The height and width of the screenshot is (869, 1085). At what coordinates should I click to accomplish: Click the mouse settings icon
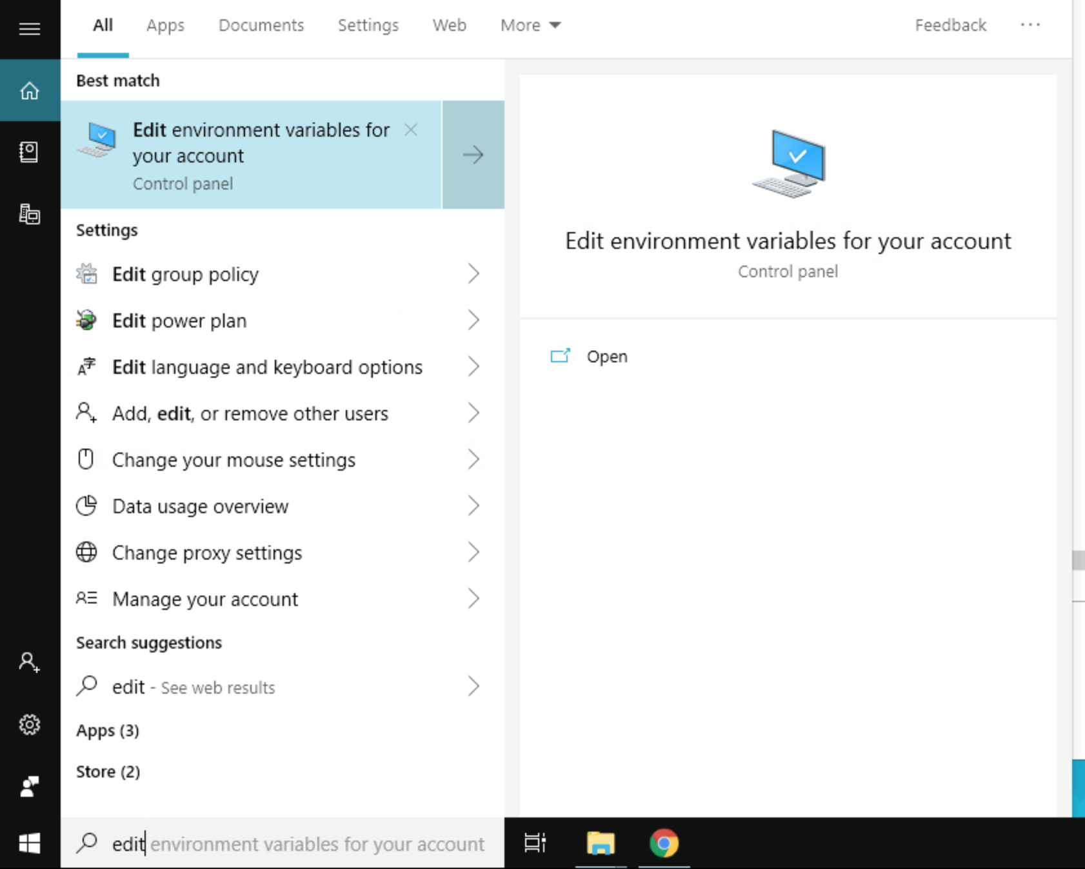pos(86,459)
